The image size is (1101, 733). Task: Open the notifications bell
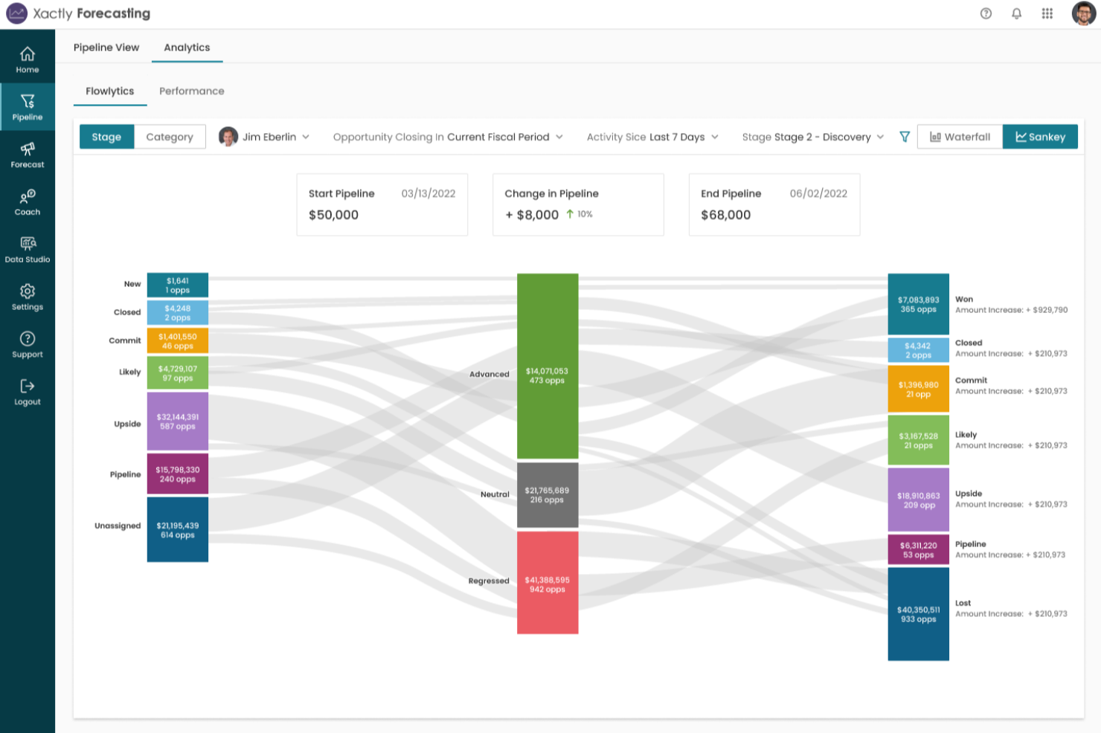coord(1016,13)
